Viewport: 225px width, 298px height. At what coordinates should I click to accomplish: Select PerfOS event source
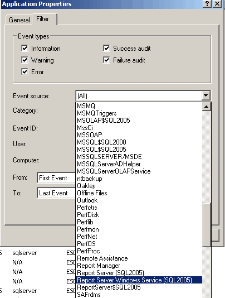click(139, 244)
